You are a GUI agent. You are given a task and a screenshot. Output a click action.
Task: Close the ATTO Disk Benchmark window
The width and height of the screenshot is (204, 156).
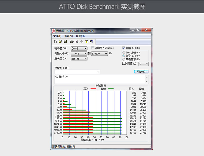pos(146,30)
